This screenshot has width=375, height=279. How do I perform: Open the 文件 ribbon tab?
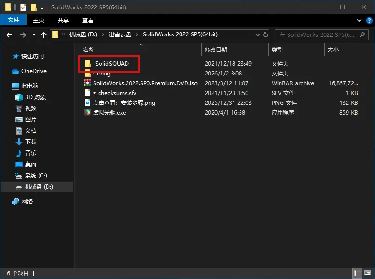(13, 20)
